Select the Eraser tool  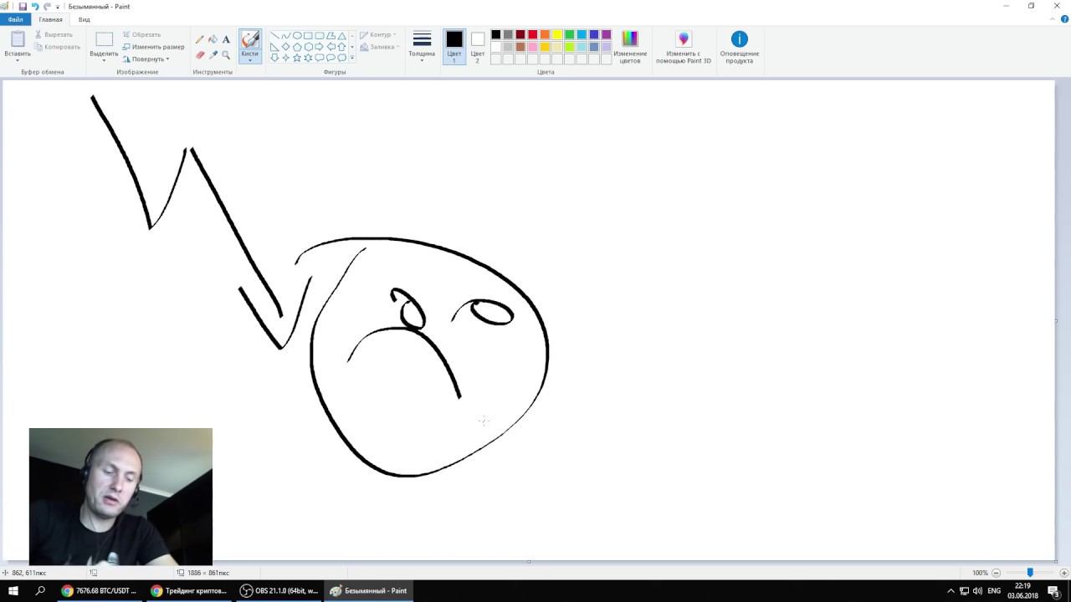(199, 54)
